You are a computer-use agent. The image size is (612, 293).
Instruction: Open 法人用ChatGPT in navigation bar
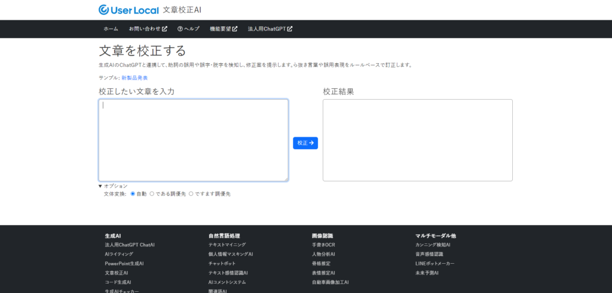[x=270, y=29]
